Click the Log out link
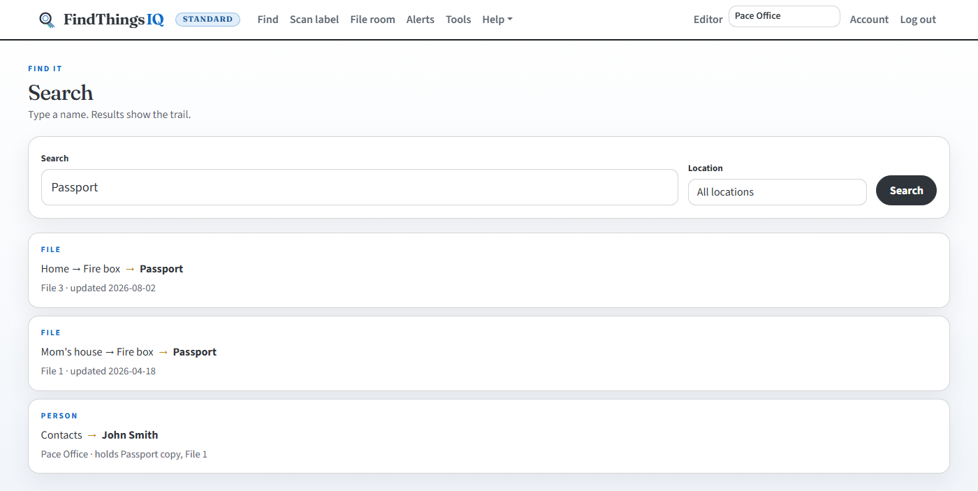978x491 pixels. click(918, 20)
